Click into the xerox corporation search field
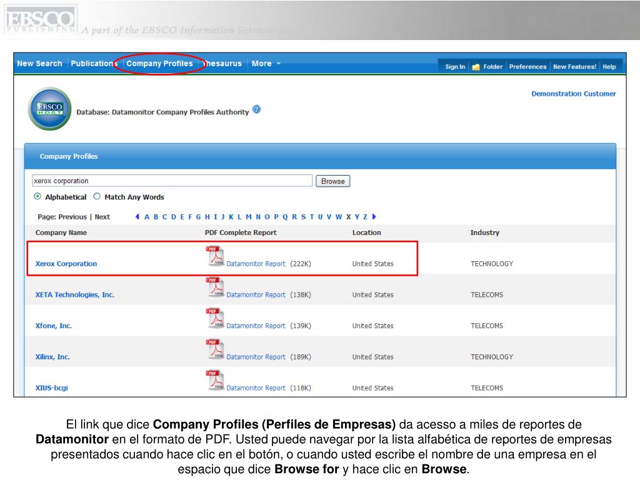 [172, 181]
